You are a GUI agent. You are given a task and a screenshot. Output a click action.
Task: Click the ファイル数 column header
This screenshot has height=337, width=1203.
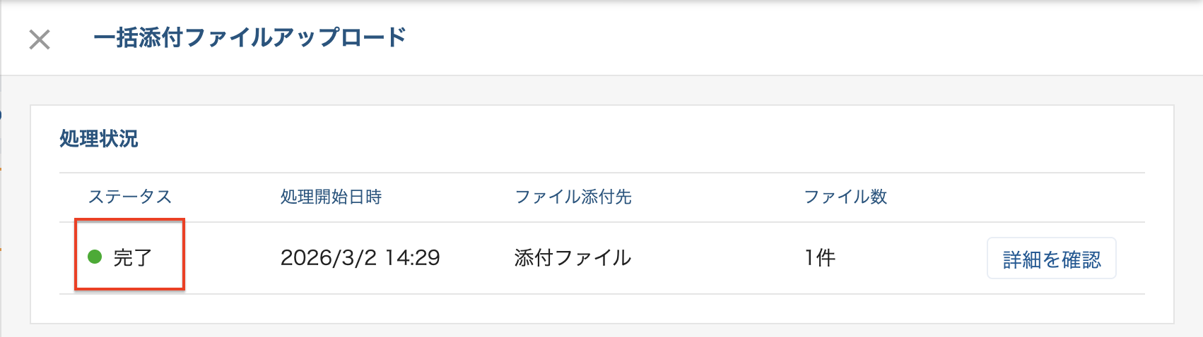[x=845, y=197]
